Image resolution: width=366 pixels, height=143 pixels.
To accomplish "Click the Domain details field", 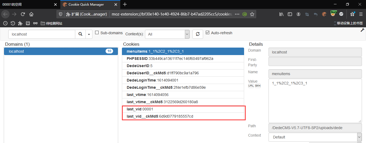I will click(x=315, y=52).
